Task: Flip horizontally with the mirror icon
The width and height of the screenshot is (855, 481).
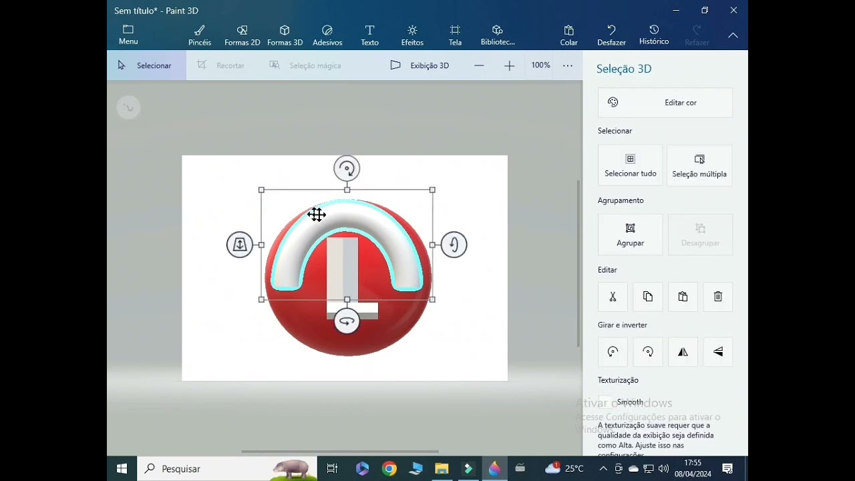Action: click(683, 352)
